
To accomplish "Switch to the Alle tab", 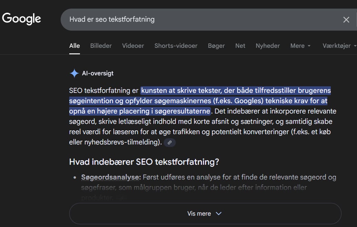I will point(74,45).
